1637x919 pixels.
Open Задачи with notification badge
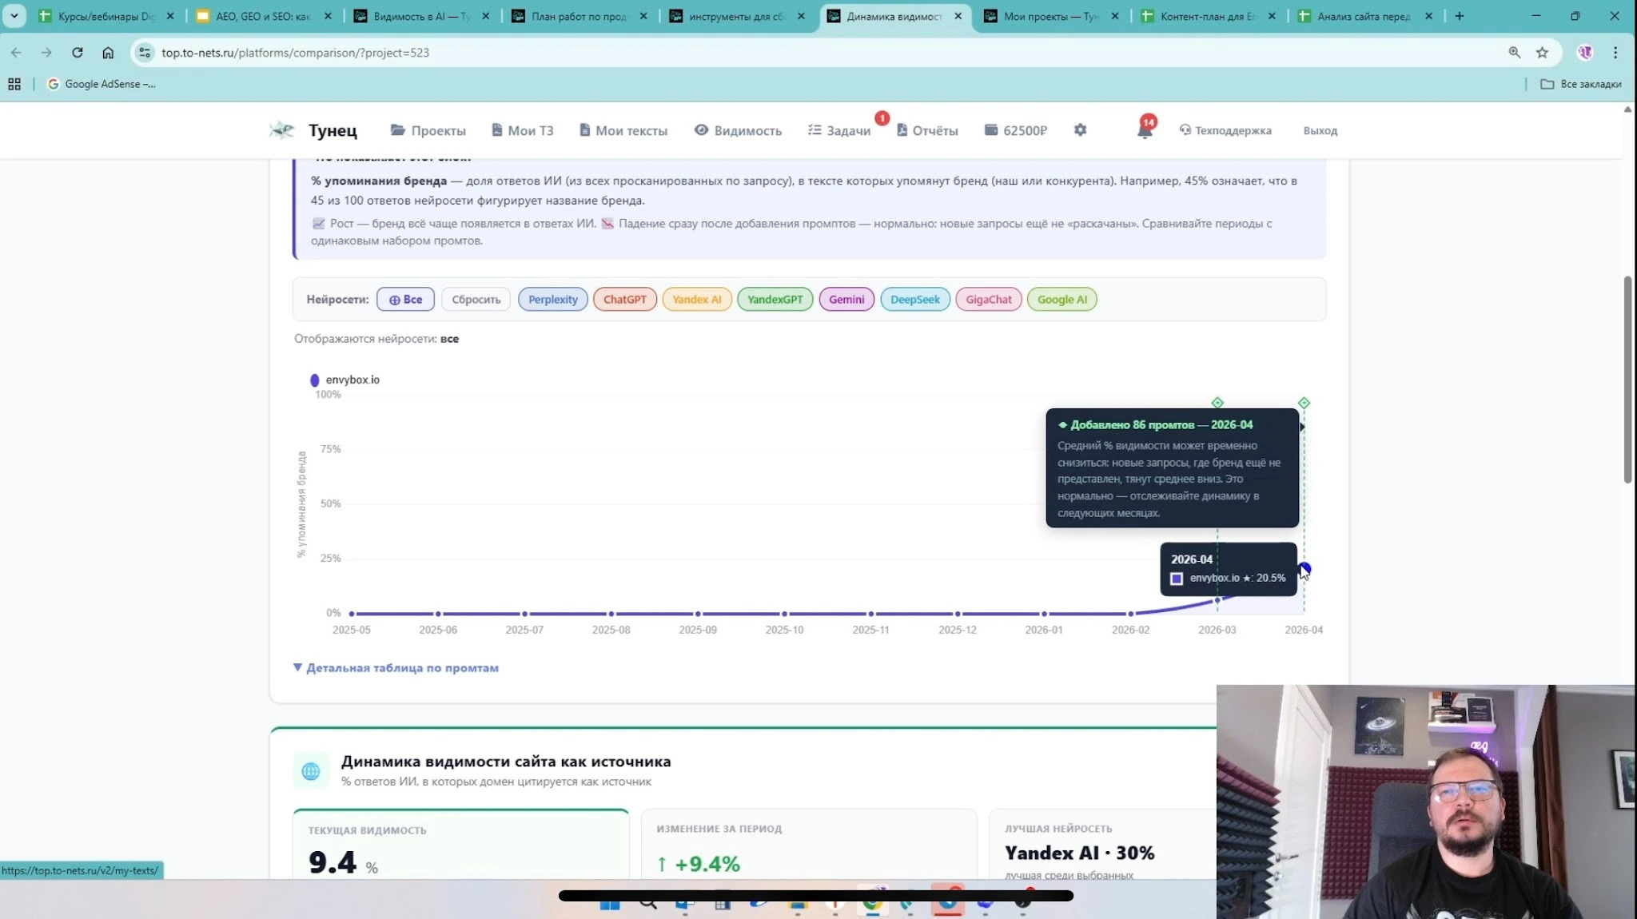(839, 130)
